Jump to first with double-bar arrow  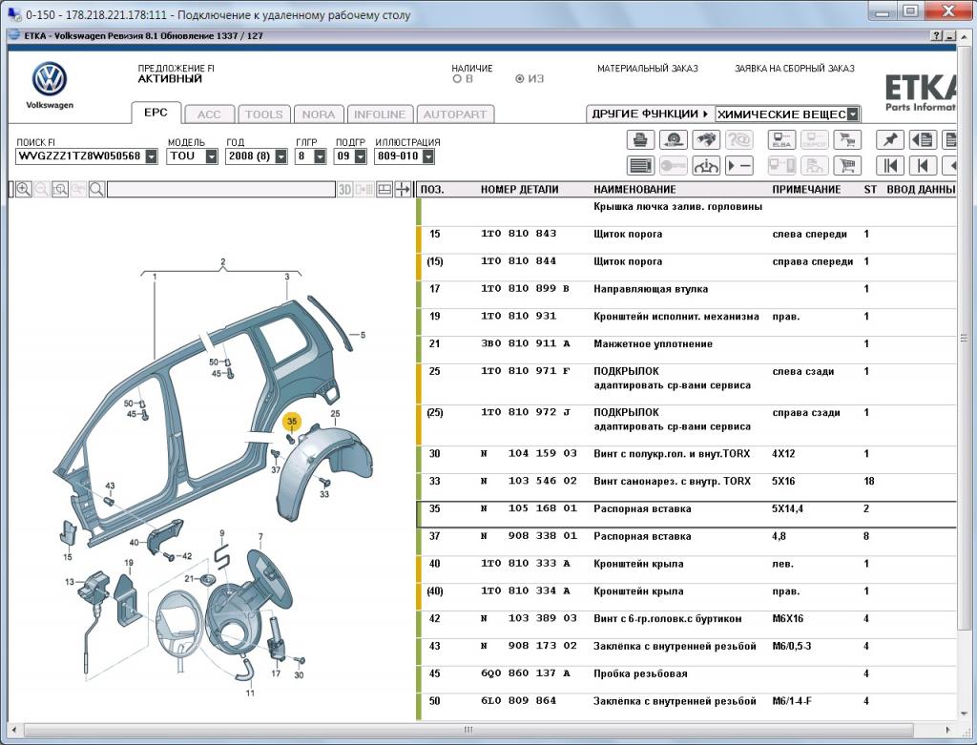(x=890, y=166)
